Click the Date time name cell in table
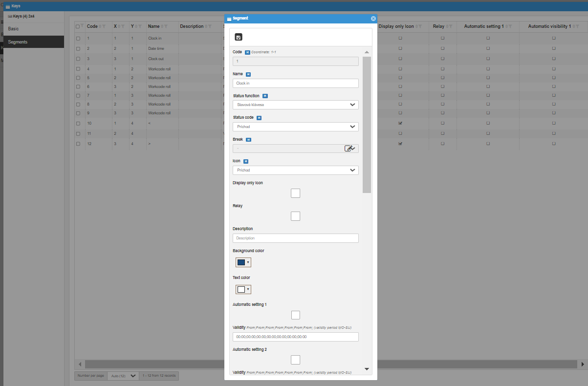 tap(156, 48)
